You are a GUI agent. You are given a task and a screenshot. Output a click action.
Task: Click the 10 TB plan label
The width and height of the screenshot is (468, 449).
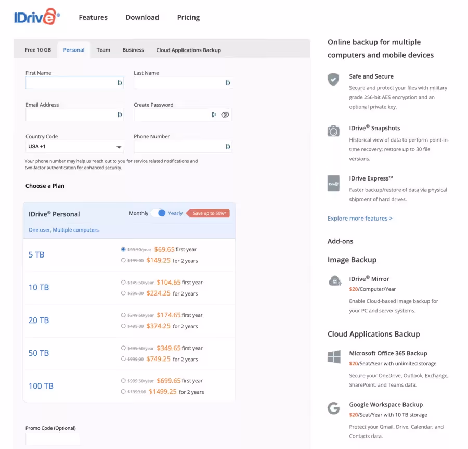pos(38,288)
